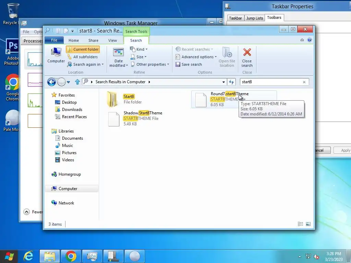This screenshot has height=263, width=351.
Task: Open Music library
Action: point(67,145)
